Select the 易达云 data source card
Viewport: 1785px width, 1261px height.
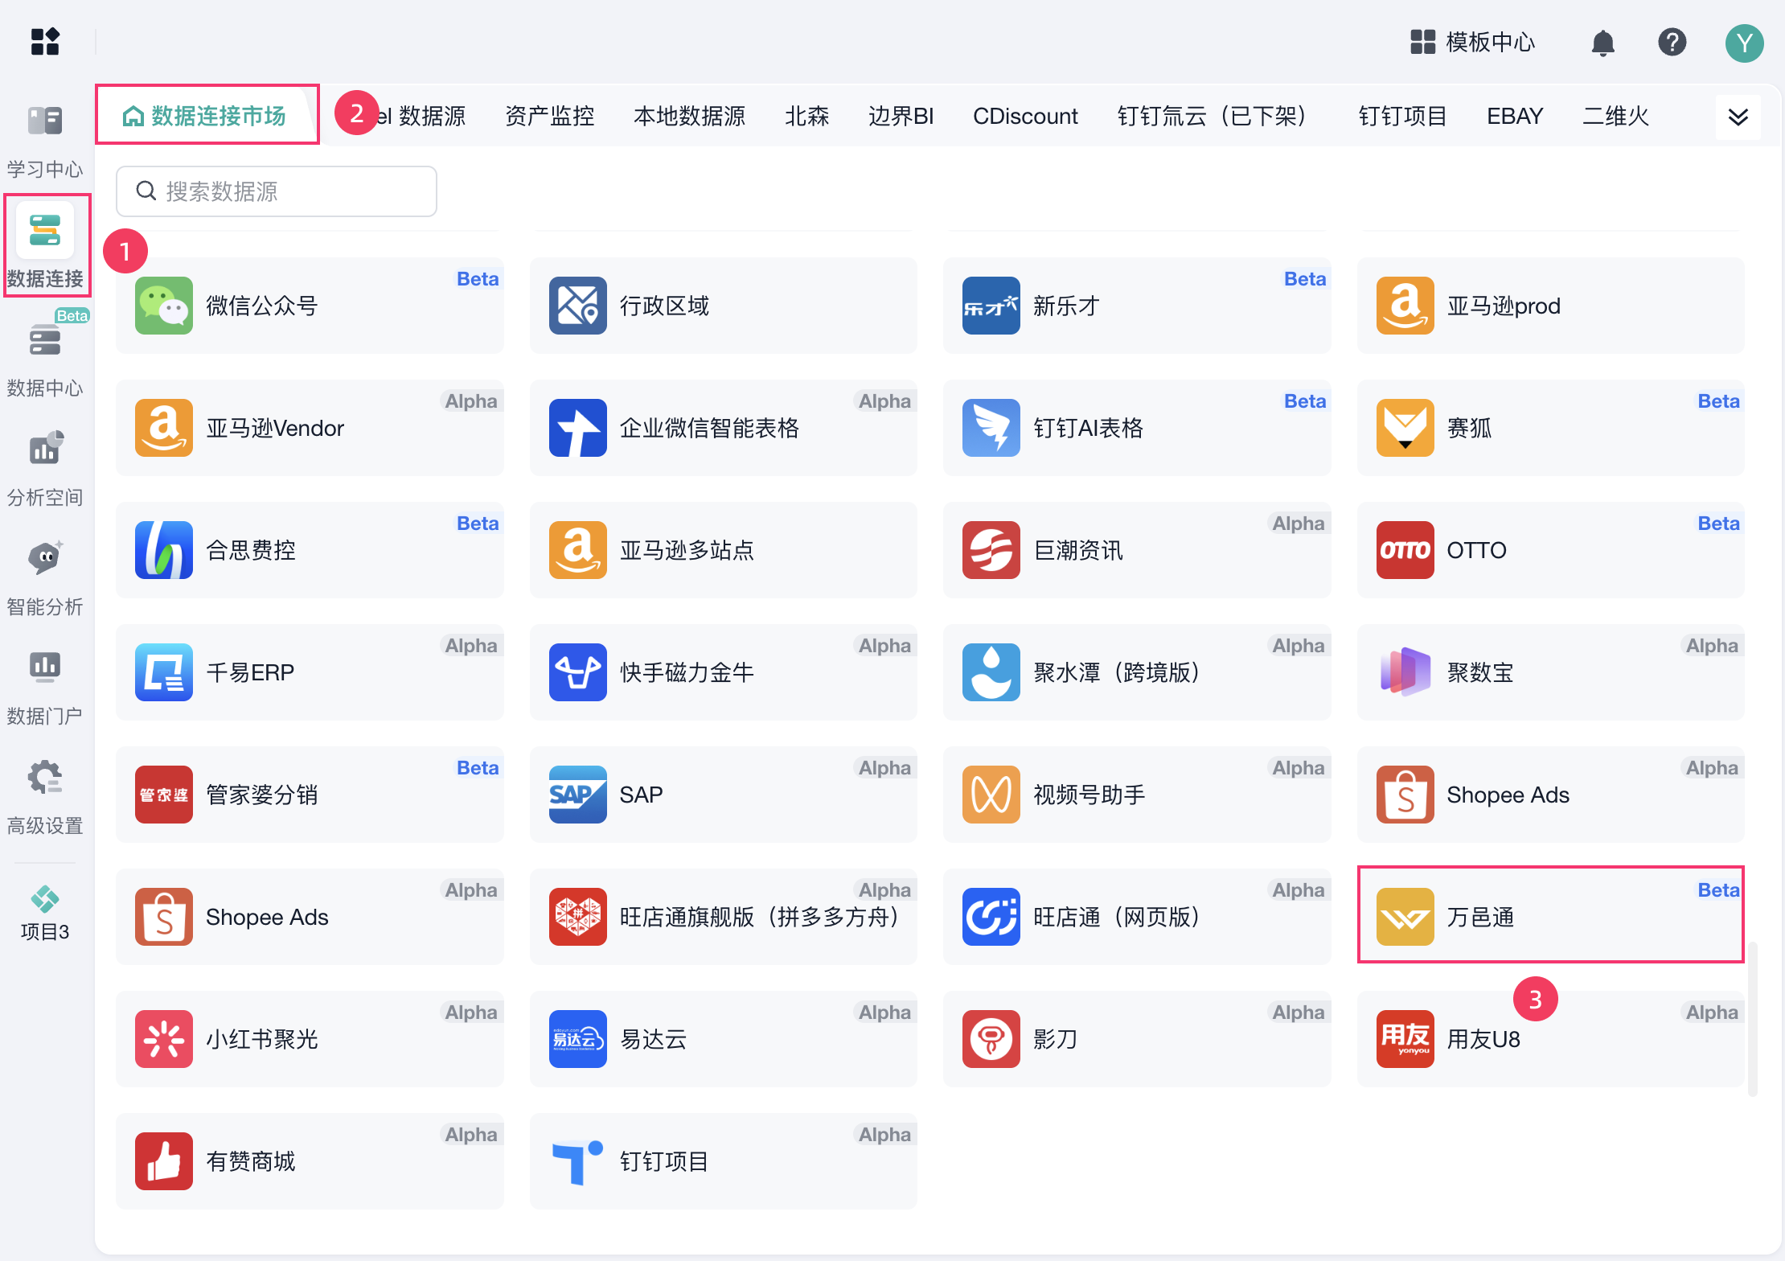723,1039
